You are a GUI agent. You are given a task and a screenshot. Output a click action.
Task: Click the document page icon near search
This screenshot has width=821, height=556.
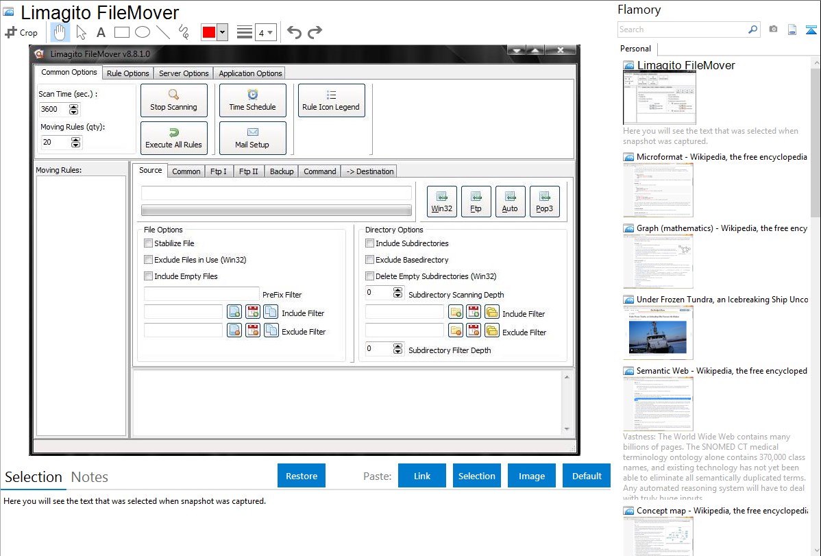792,29
